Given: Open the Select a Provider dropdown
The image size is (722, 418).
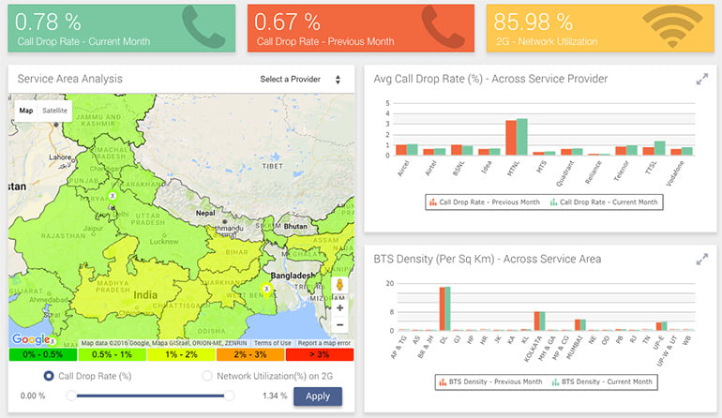Looking at the screenshot, I should (x=300, y=79).
